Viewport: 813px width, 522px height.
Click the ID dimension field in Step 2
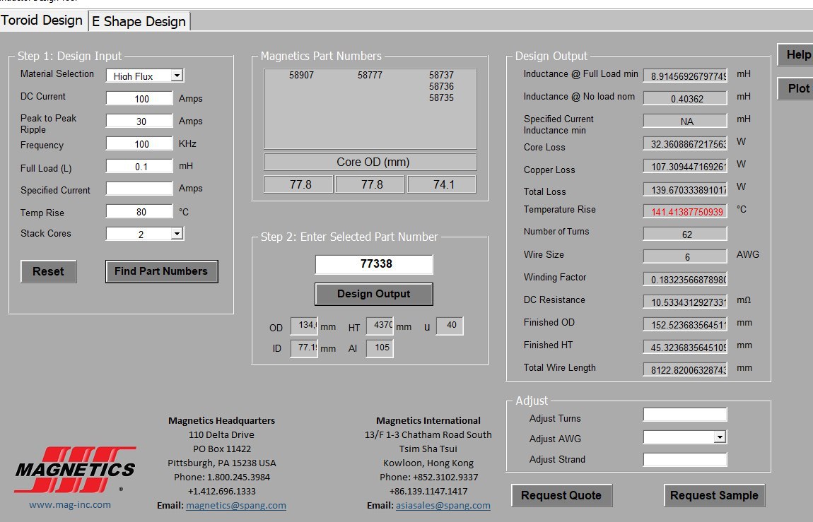coord(305,348)
